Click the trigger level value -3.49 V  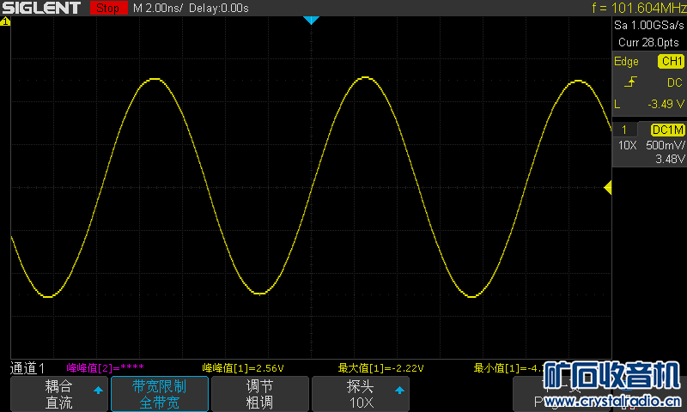pyautogui.click(x=666, y=104)
